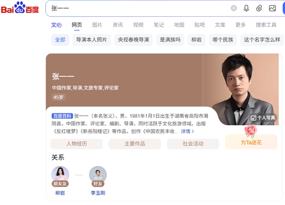This screenshot has height=205, width=285.
Task: Open the 图片 tab
Action: tap(97, 25)
